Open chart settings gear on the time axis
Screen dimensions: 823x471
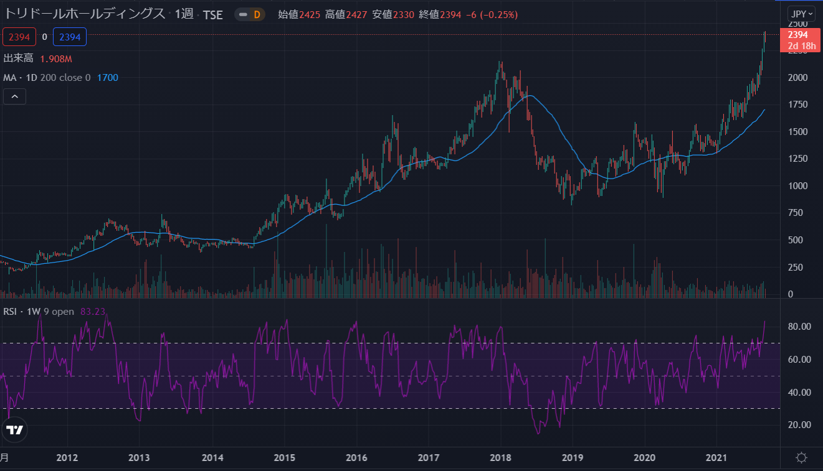pos(801,458)
